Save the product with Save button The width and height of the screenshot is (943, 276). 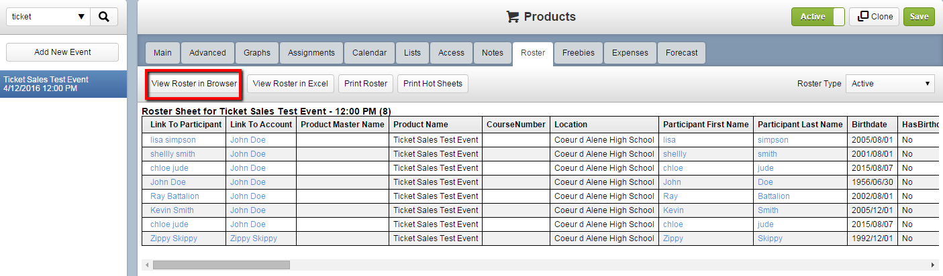point(919,17)
